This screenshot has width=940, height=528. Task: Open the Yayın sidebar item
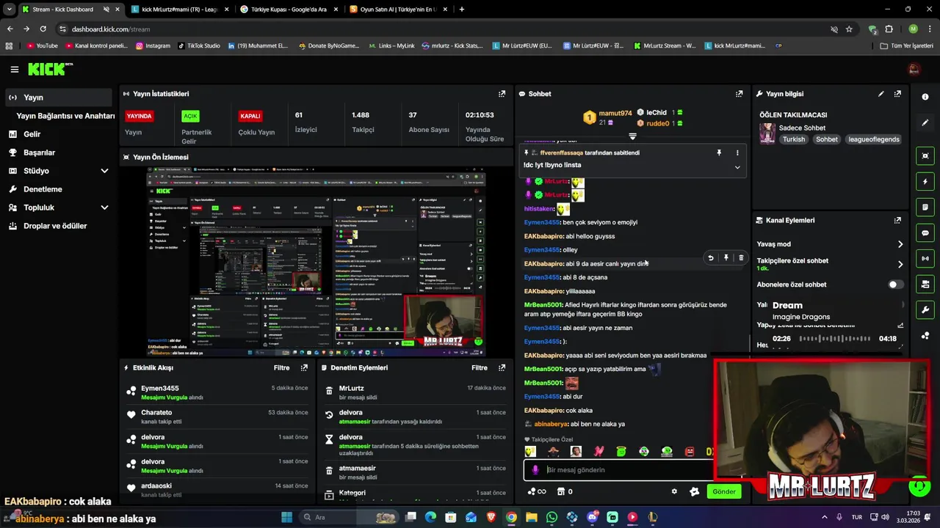click(x=59, y=98)
